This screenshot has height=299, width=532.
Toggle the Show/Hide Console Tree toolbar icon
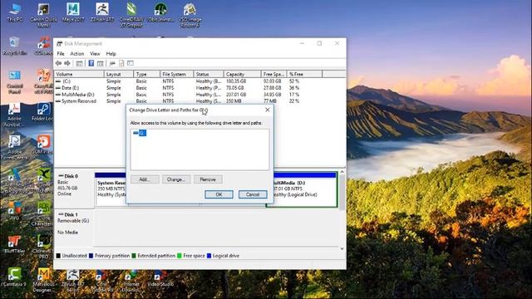pyautogui.click(x=79, y=63)
